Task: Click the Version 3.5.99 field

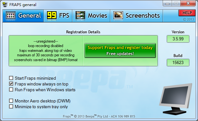Action: (178, 39)
